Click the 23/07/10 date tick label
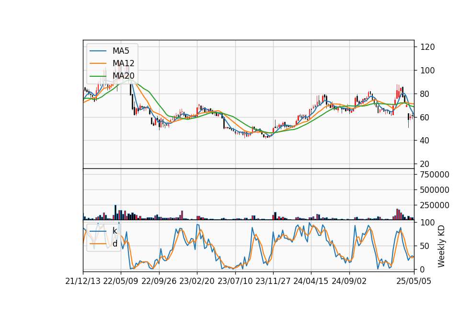The width and height of the screenshot is (460, 331). pyautogui.click(x=235, y=281)
